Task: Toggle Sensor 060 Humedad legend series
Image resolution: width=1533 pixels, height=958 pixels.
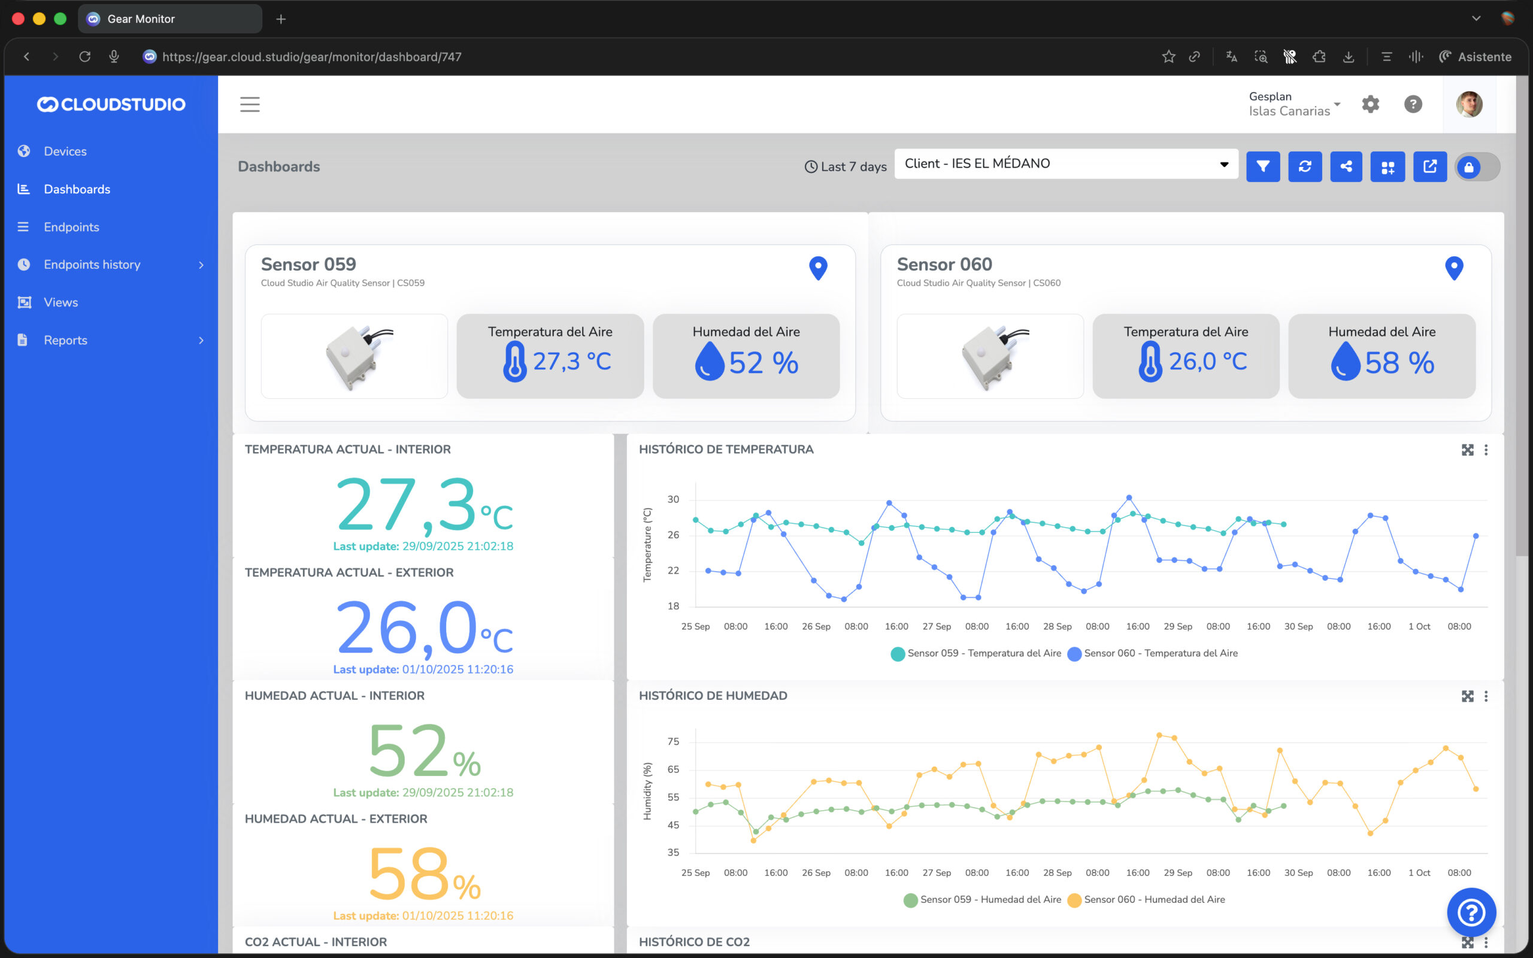Action: pos(1153,900)
